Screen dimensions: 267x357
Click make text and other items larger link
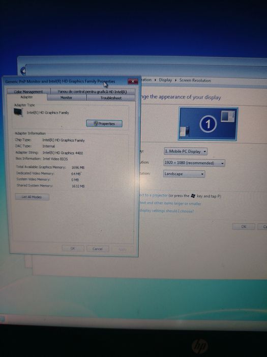click(x=170, y=203)
